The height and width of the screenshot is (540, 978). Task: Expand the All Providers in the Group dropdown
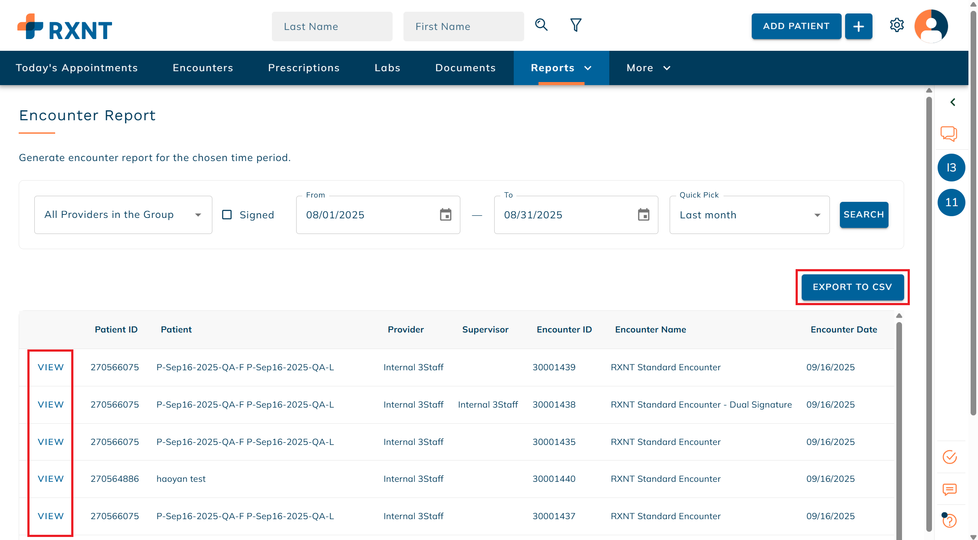coord(123,215)
